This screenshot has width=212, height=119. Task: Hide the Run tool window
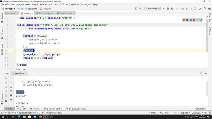(206, 73)
